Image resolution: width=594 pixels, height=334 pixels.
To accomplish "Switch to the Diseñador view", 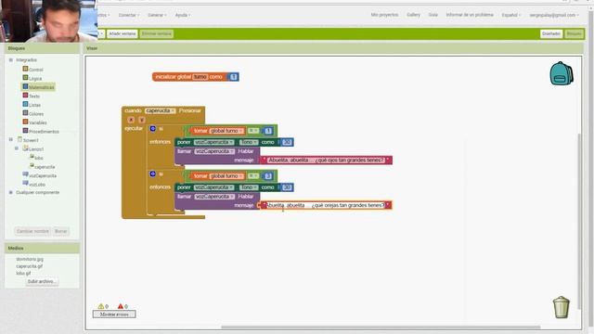I will (551, 33).
